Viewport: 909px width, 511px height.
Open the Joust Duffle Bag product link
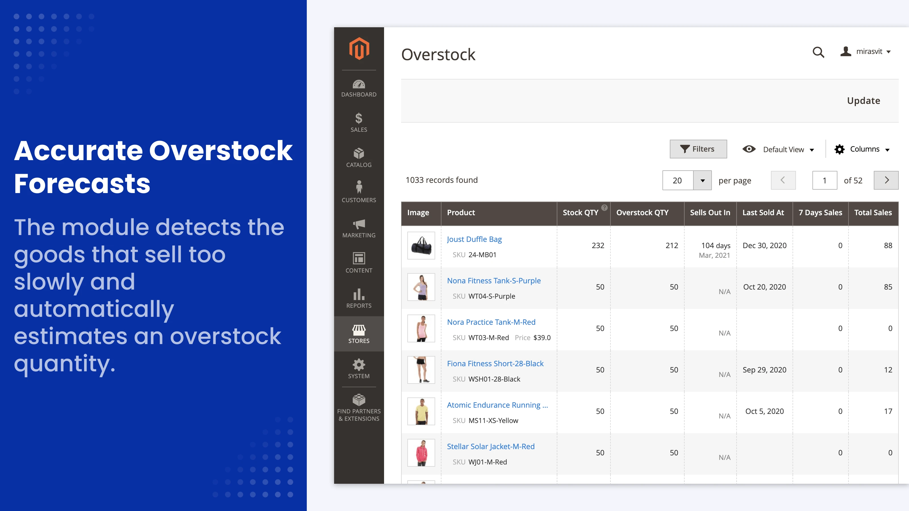tap(474, 239)
